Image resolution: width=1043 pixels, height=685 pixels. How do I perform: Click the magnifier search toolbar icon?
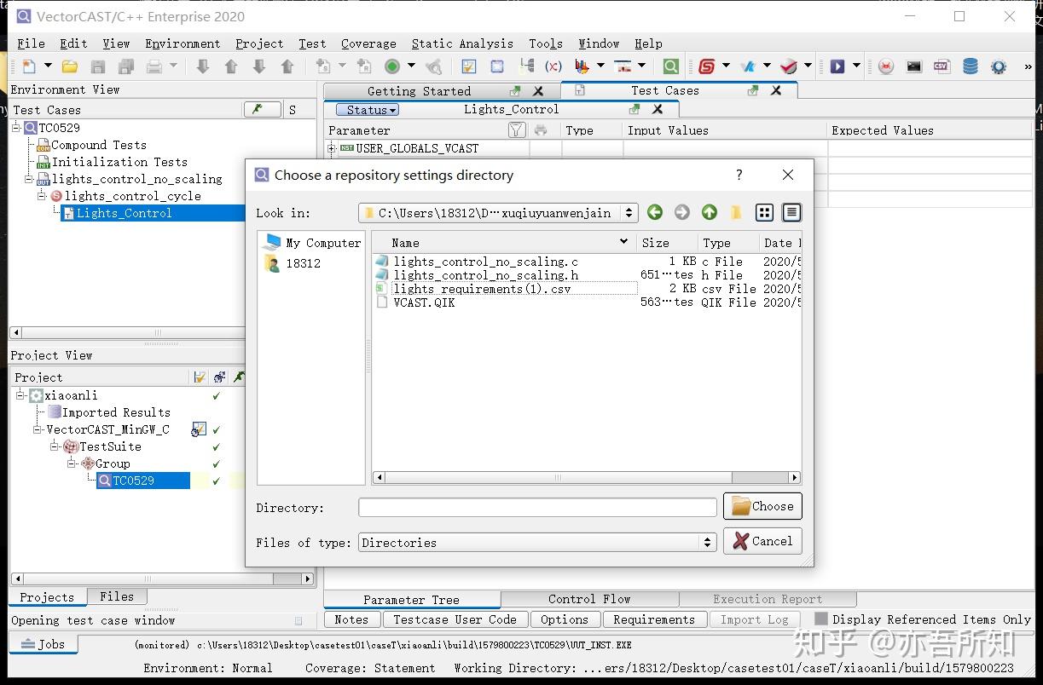pyautogui.click(x=671, y=66)
